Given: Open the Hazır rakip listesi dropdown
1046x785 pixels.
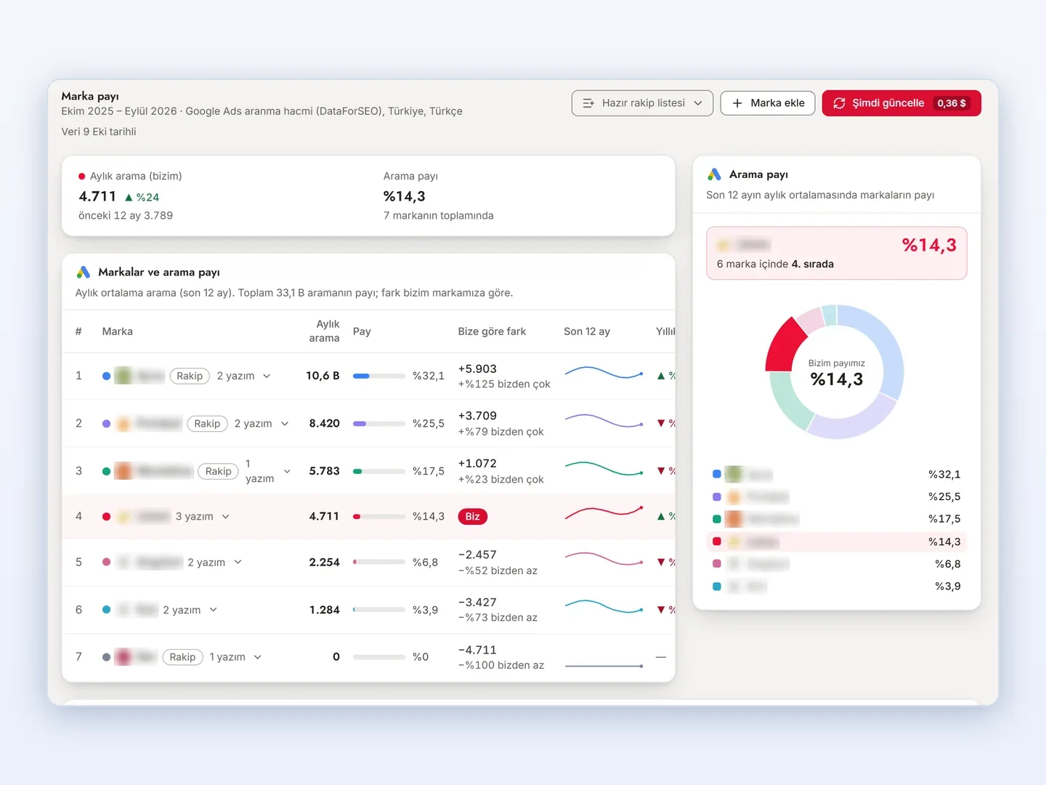Looking at the screenshot, I should pyautogui.click(x=642, y=103).
